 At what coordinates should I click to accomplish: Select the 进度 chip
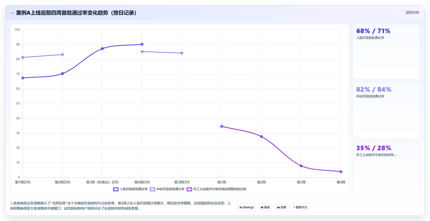pos(282,207)
